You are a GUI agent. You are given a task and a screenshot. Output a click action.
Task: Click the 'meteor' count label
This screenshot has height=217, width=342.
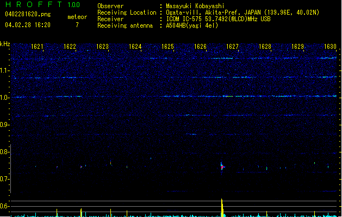tap(77, 17)
